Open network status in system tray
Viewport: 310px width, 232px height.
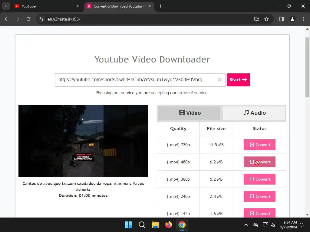[x=265, y=225]
